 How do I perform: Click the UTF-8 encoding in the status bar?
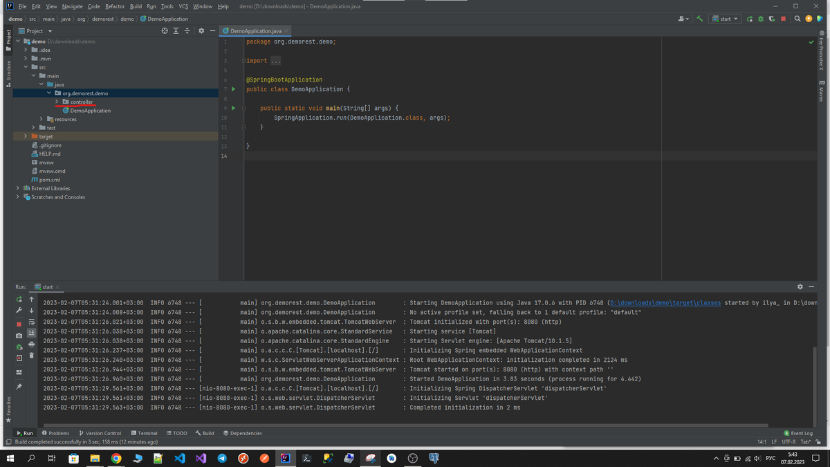point(789,441)
